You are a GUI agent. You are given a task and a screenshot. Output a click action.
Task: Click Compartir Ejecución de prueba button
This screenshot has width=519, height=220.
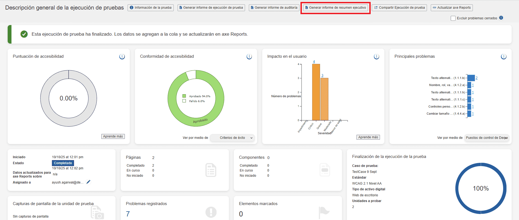coord(400,8)
